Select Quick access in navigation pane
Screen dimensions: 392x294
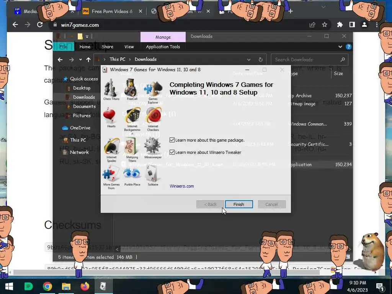click(81, 79)
